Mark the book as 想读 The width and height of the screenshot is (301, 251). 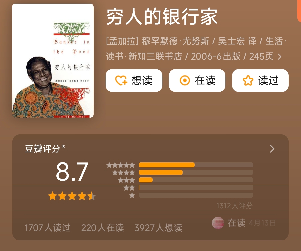(x=134, y=80)
